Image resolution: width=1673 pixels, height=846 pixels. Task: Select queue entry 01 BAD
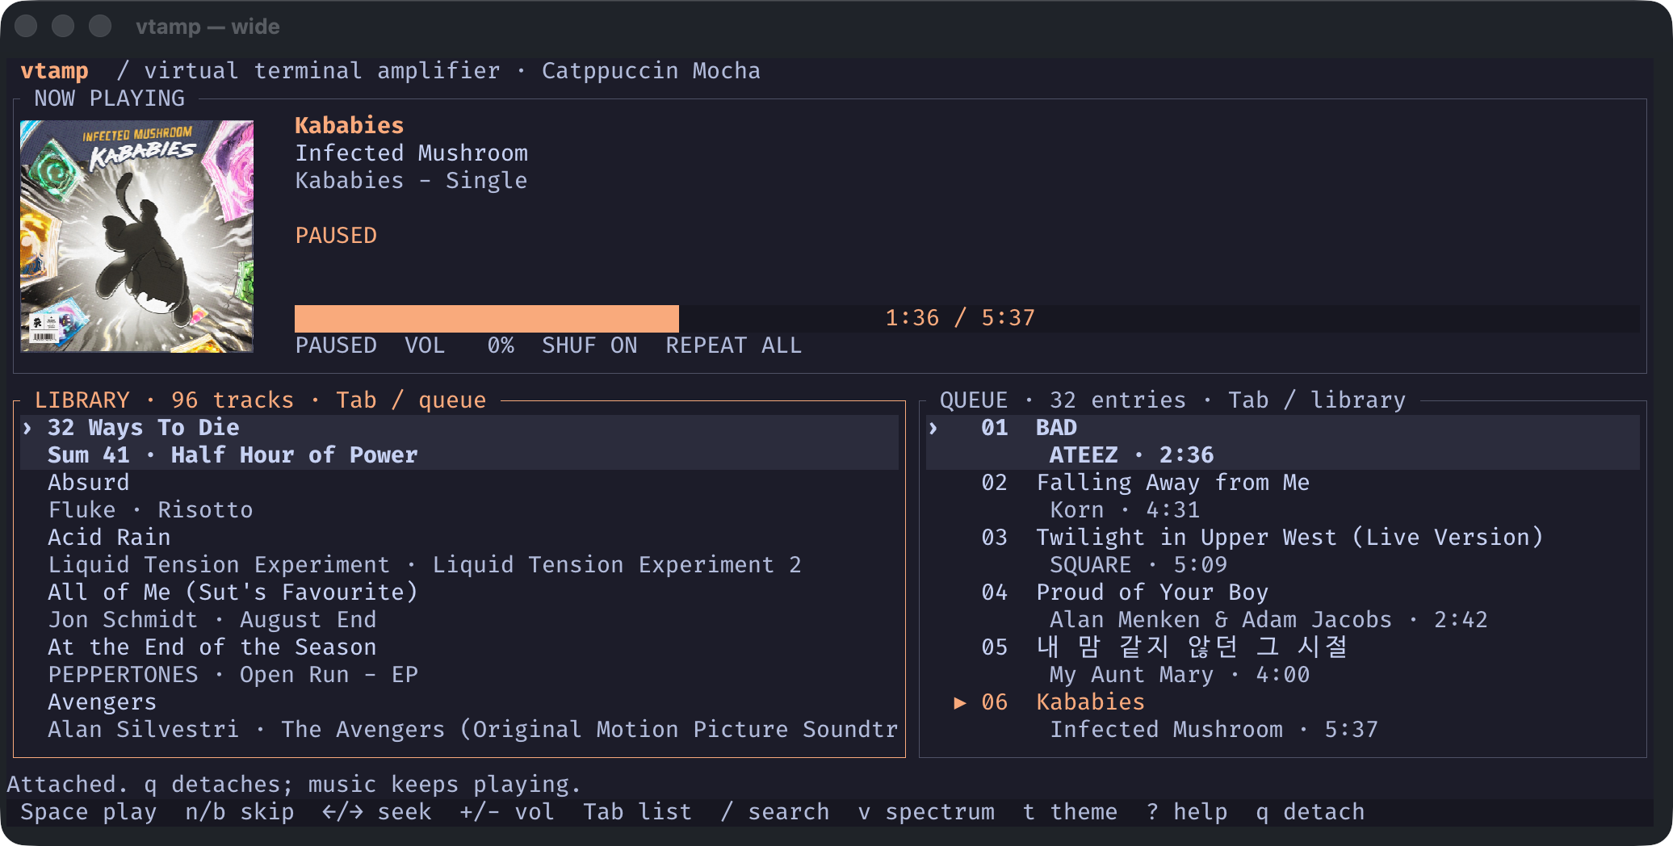1283,442
